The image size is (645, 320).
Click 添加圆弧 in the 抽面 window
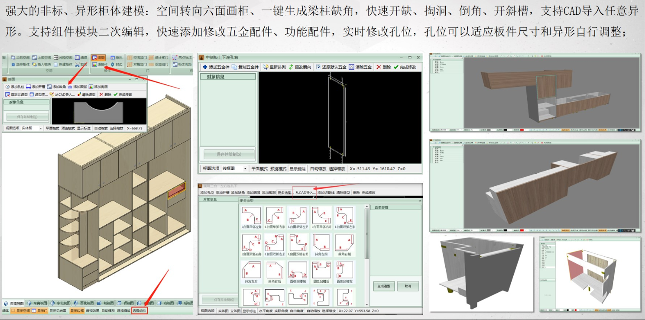(x=77, y=87)
